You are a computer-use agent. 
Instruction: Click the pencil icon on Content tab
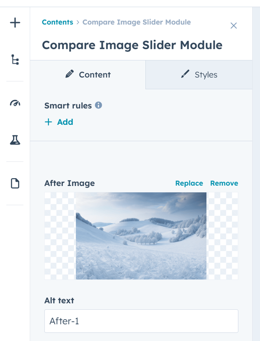(69, 74)
